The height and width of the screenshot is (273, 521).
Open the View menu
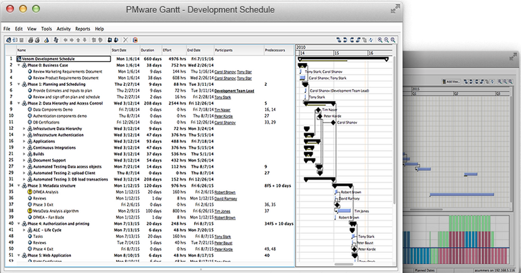(31, 29)
